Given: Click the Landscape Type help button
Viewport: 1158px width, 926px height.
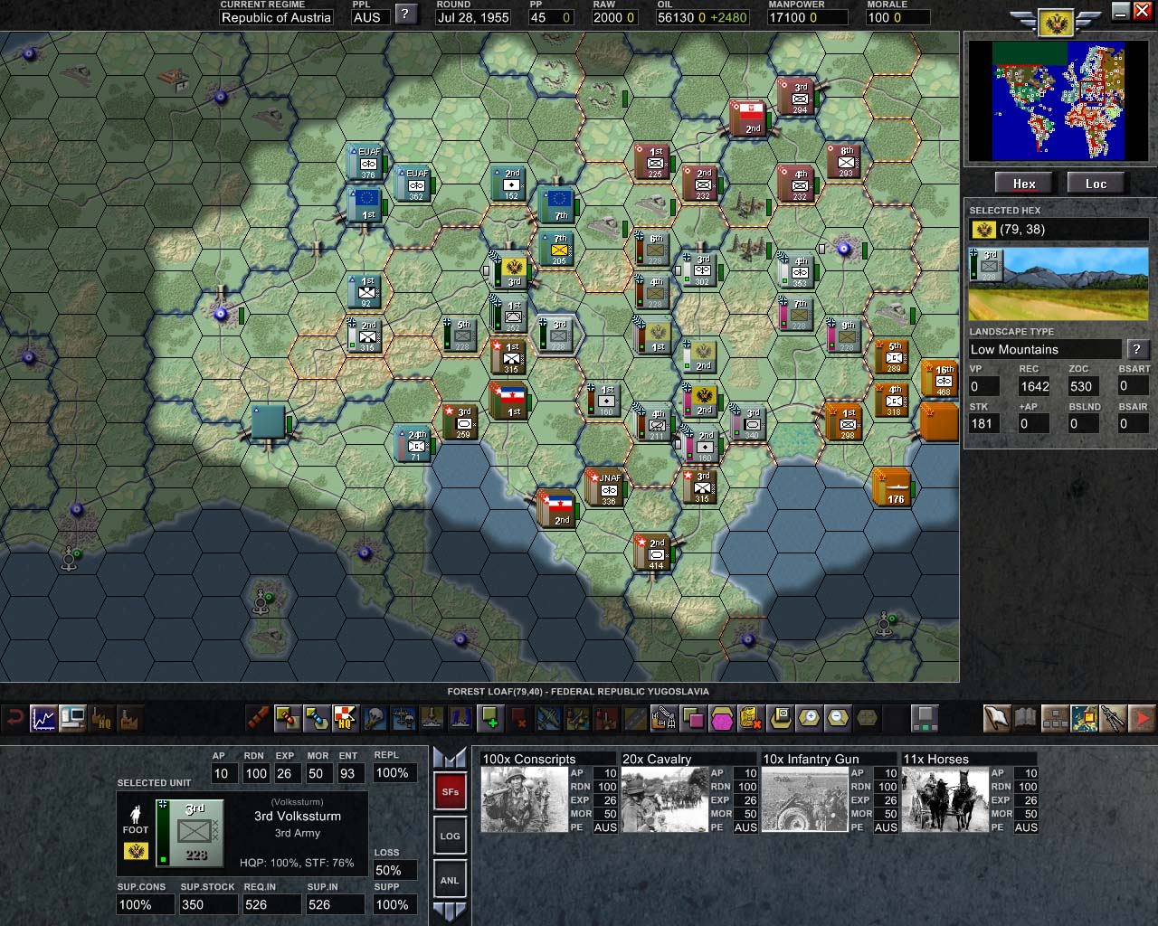Looking at the screenshot, I should pos(1137,349).
